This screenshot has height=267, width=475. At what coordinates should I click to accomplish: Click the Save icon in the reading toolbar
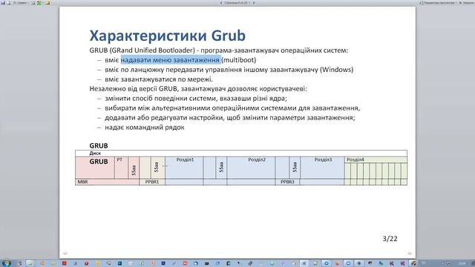click(x=3, y=2)
